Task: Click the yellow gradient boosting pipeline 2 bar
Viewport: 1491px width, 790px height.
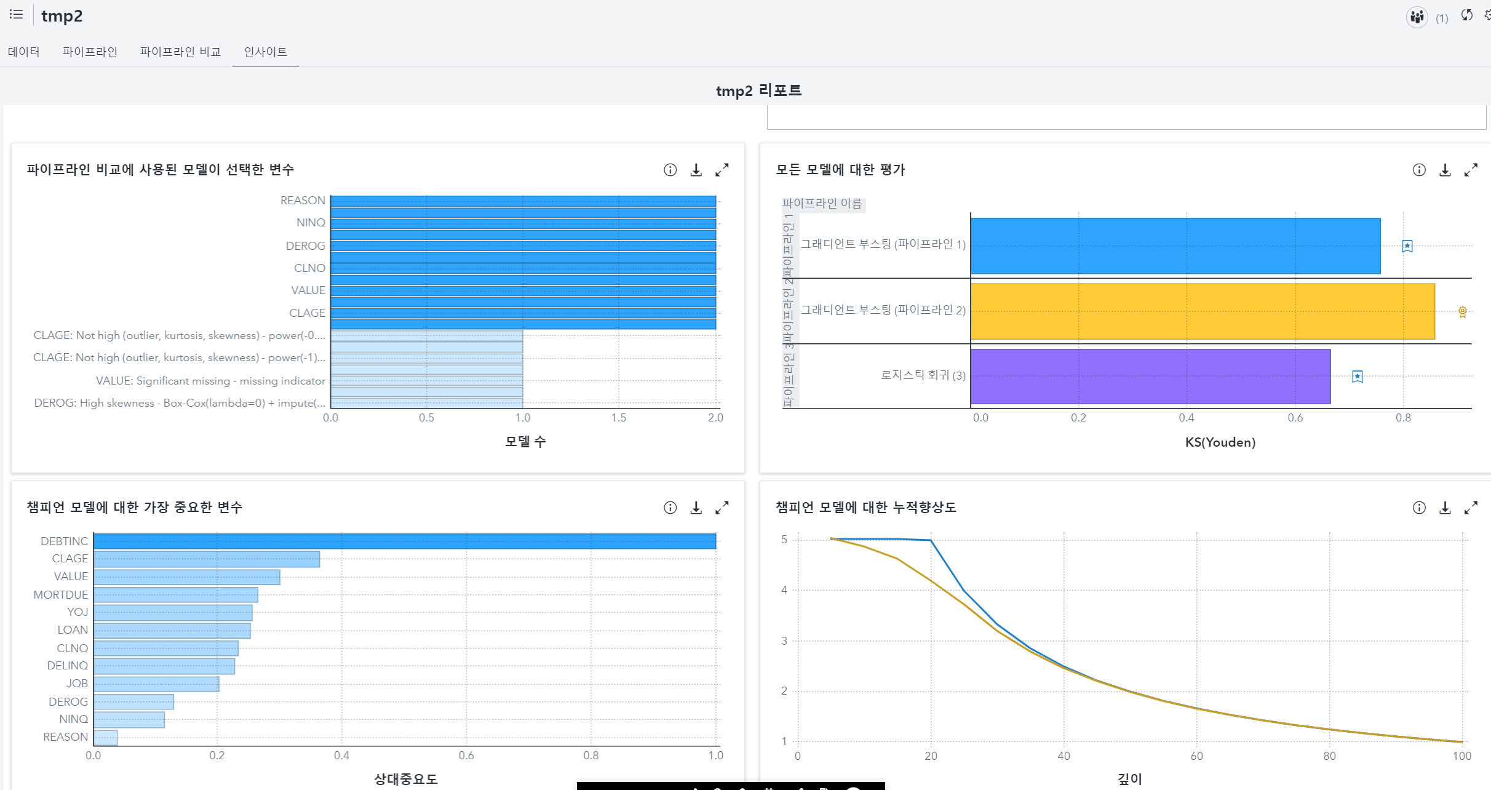Action: pyautogui.click(x=1202, y=311)
